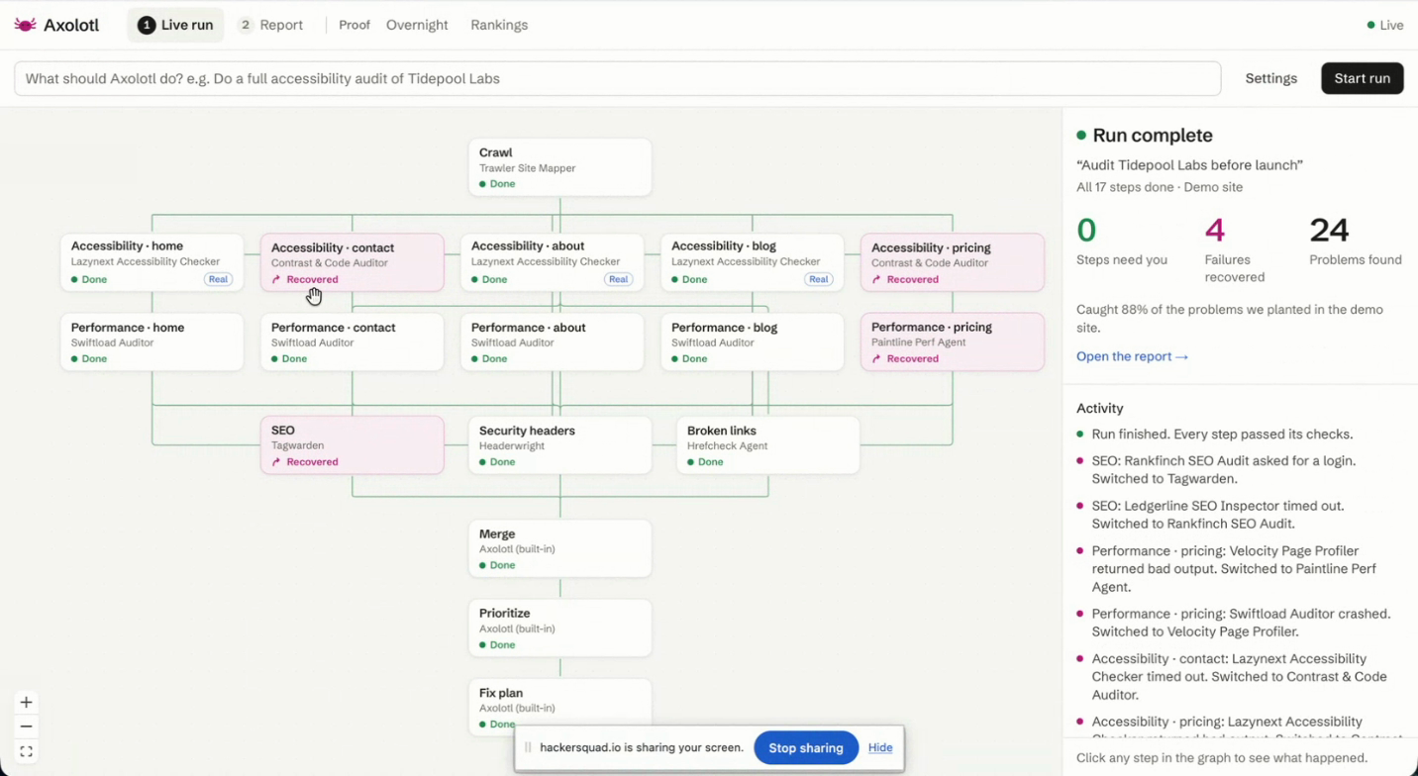
Task: Select the Accessibility · contact node
Action: (353, 262)
